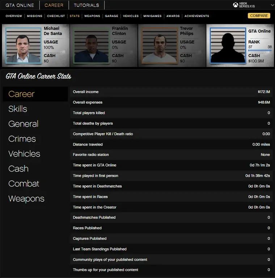Select Michael De Santa's mugshot

coord(24,46)
